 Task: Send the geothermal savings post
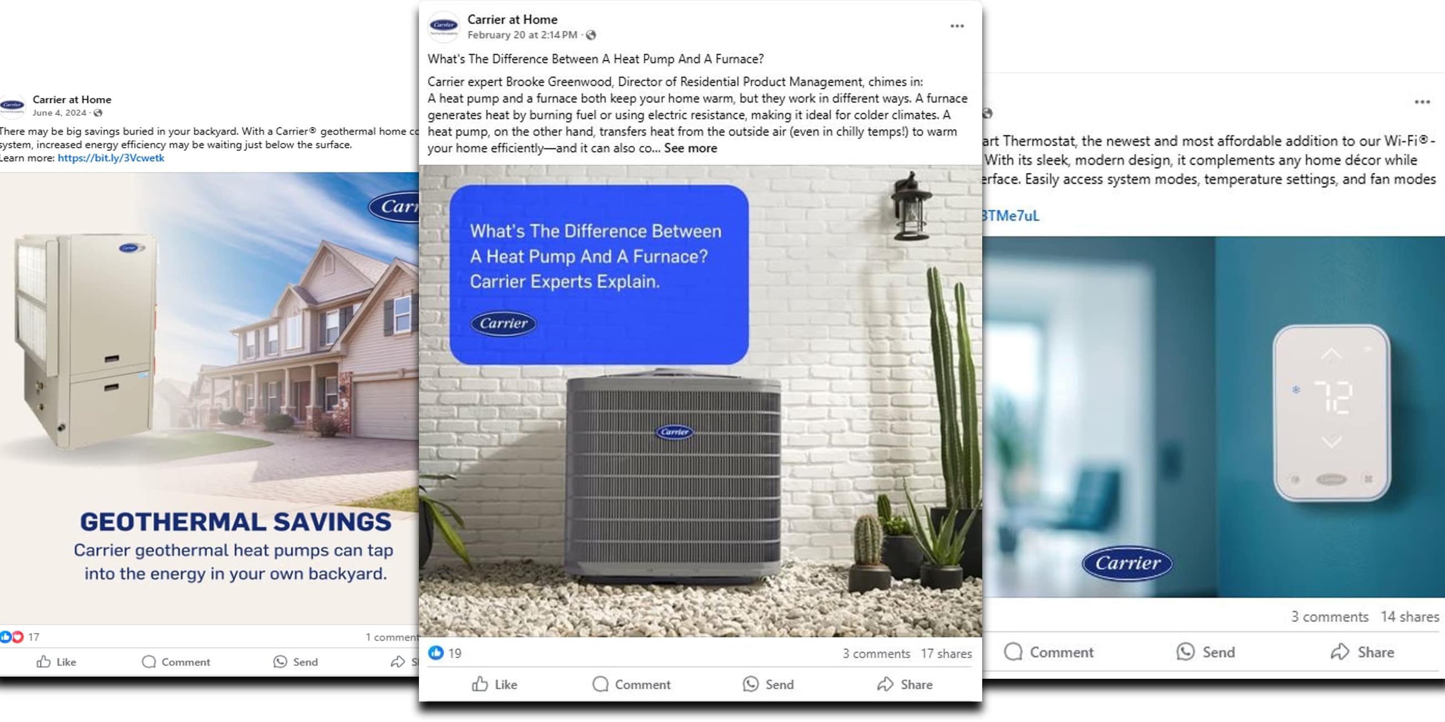coord(296,662)
